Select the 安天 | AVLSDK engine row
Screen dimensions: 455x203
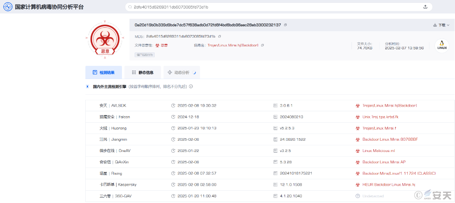[270, 106]
